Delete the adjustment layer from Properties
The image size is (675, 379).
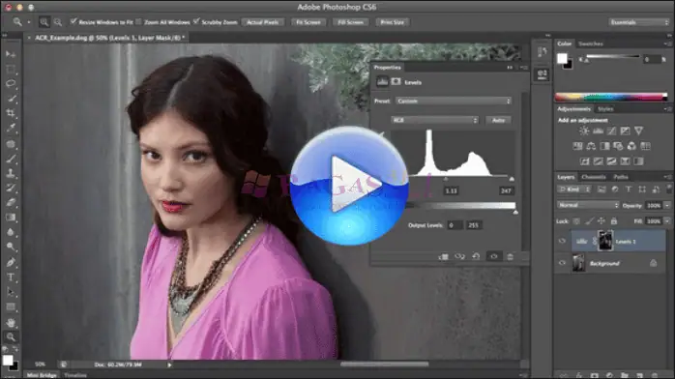pos(511,256)
